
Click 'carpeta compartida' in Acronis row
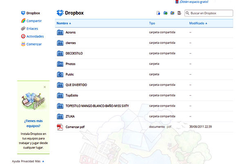[x=162, y=32]
